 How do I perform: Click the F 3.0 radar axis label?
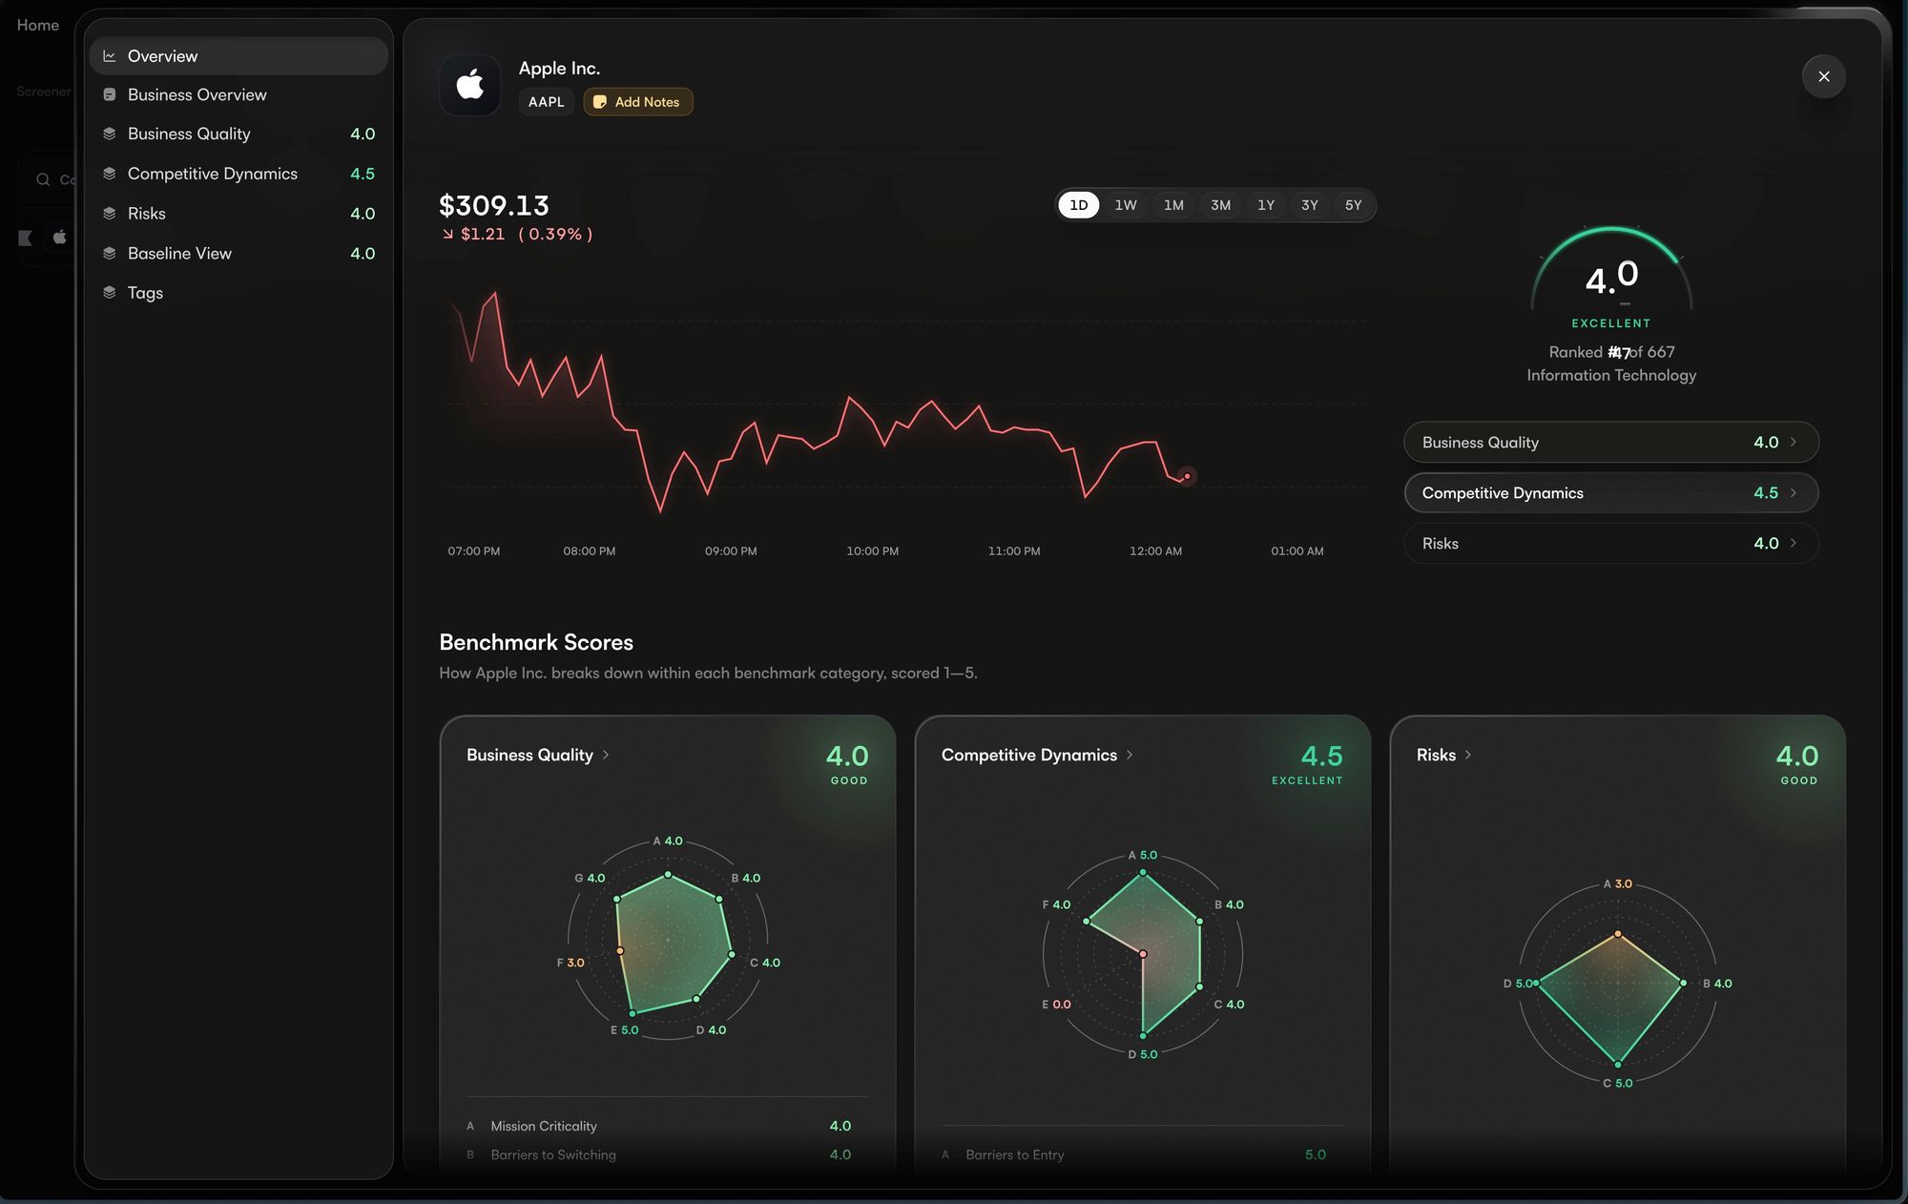point(570,963)
